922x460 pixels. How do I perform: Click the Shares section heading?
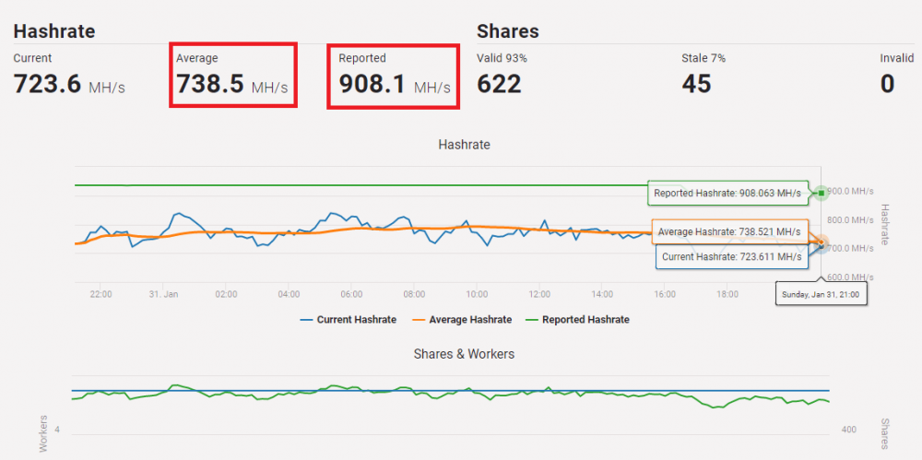click(x=508, y=31)
